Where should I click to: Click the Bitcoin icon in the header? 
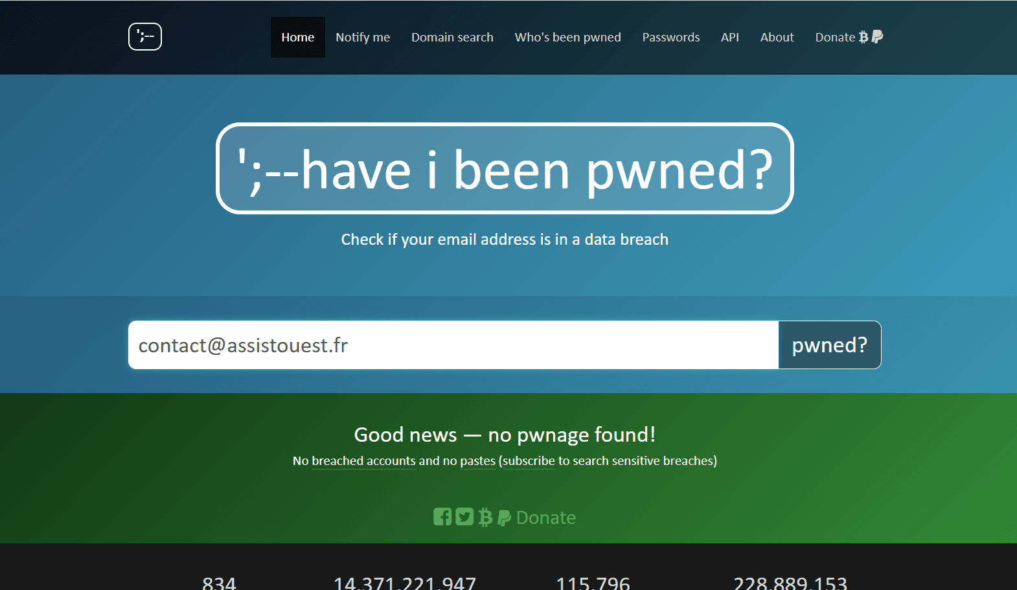point(863,37)
